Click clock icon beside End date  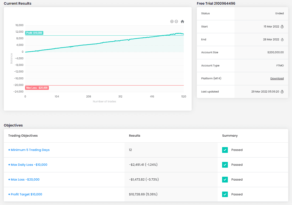282,40
